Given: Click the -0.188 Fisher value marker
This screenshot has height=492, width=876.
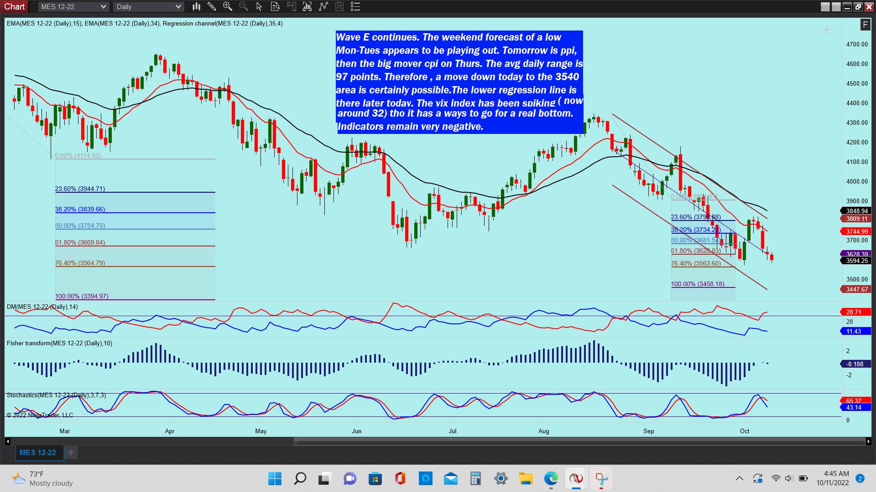Looking at the screenshot, I should 856,364.
